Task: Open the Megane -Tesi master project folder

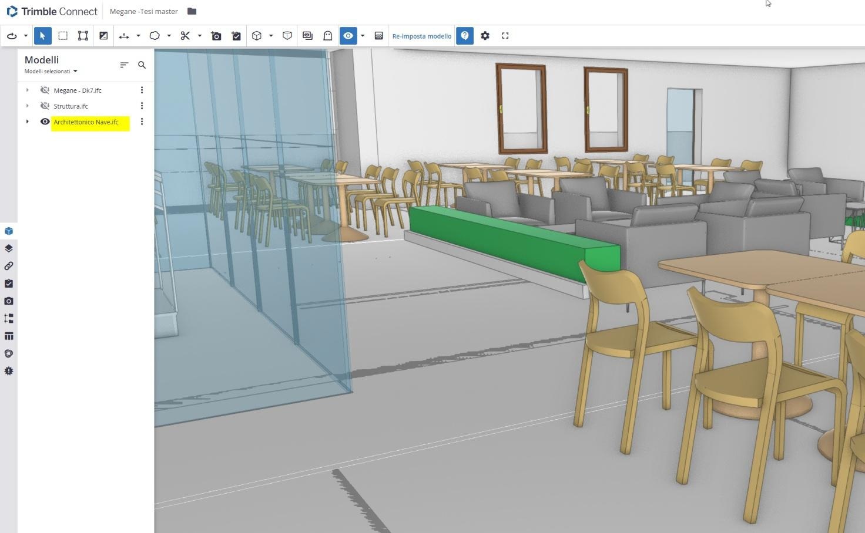Action: tap(192, 11)
